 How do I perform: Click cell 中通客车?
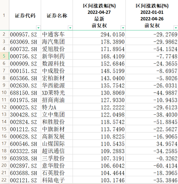point(57,35)
